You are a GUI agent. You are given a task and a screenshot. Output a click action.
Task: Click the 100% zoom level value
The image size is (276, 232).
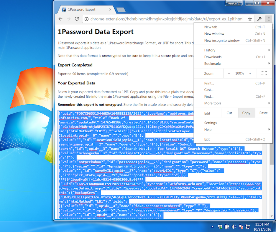[239, 73]
